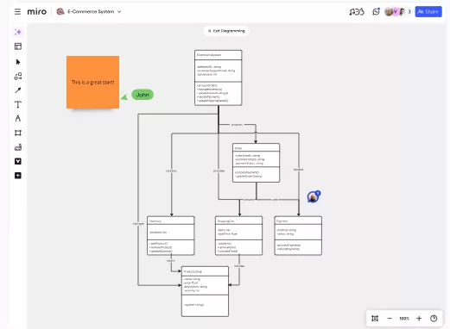Select the cursor pointer tool

click(18, 62)
